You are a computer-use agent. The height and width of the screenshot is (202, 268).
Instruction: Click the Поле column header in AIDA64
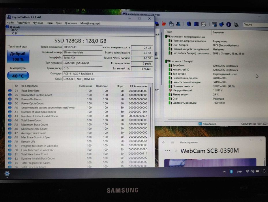click(188, 32)
